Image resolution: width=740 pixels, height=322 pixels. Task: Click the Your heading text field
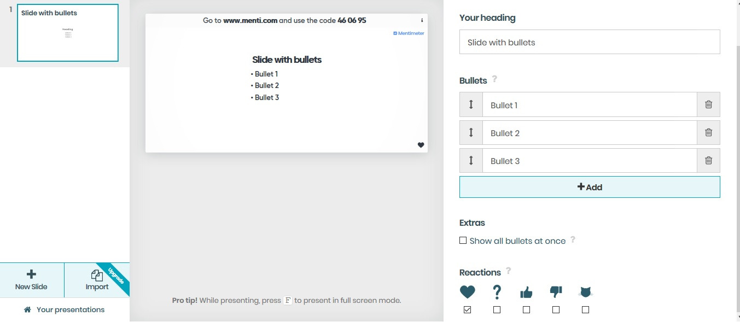pos(590,42)
